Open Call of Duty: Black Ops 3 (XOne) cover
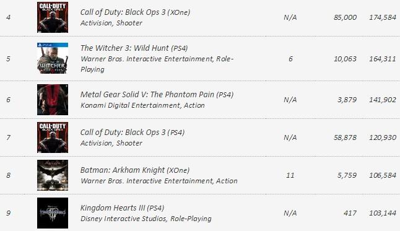Viewport: 400px width, 231px height. [53, 17]
